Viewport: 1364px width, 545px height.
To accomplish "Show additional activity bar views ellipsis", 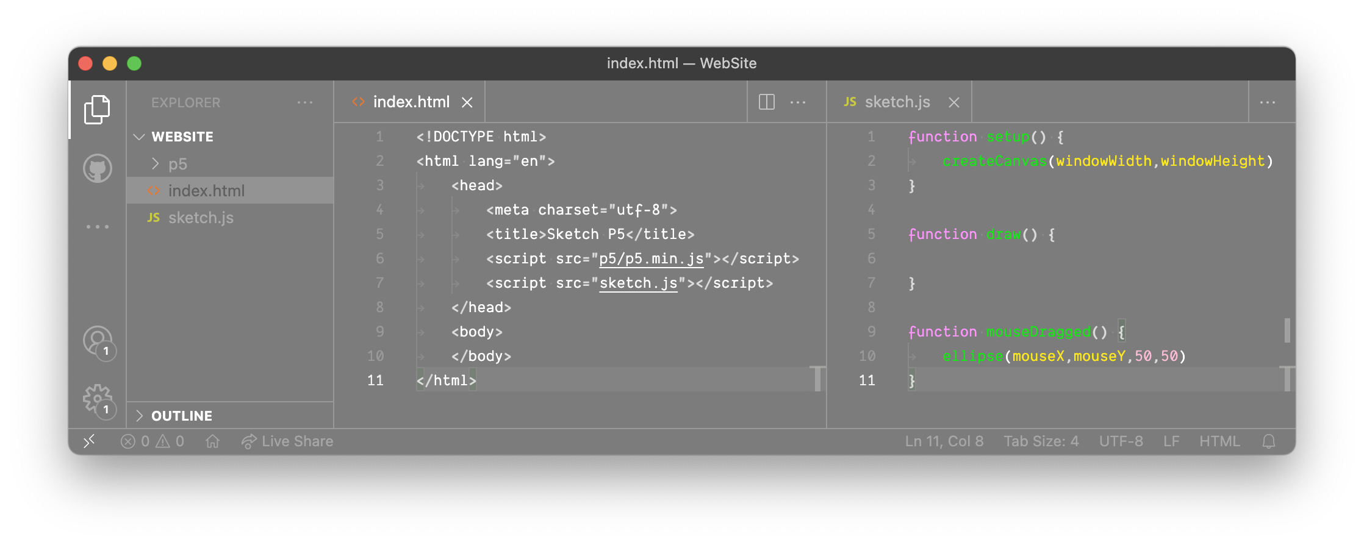I will pyautogui.click(x=98, y=227).
